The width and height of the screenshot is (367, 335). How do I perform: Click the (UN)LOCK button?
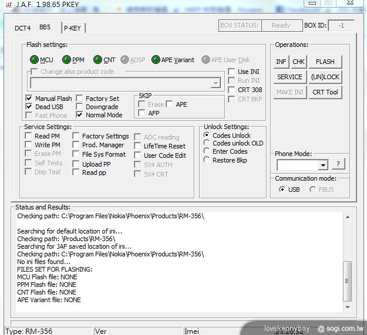click(x=325, y=77)
